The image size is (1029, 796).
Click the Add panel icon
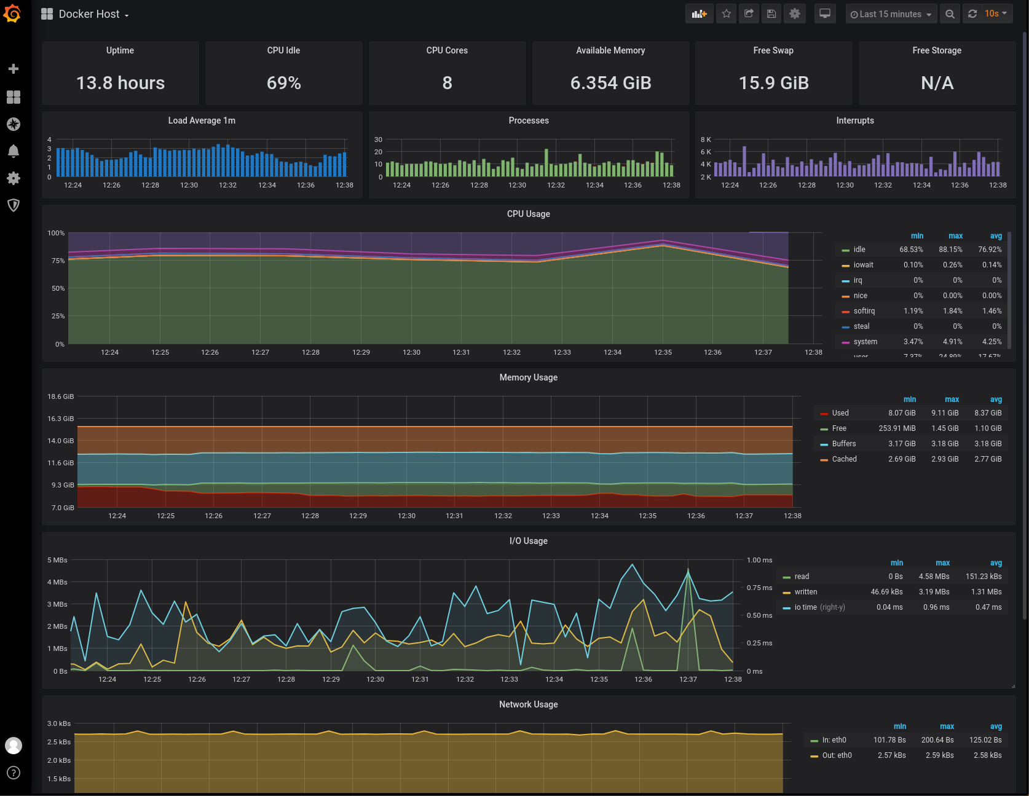tap(700, 14)
